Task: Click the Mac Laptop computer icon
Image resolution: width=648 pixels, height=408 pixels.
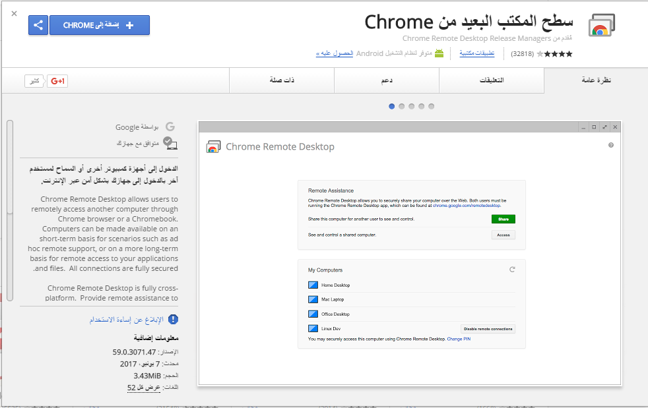Action: [x=313, y=299]
